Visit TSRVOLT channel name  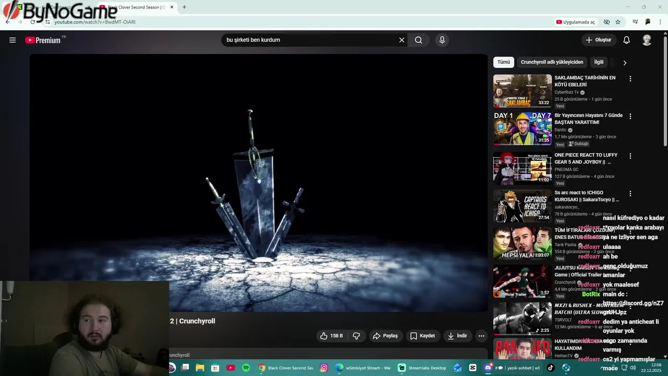[563, 320]
